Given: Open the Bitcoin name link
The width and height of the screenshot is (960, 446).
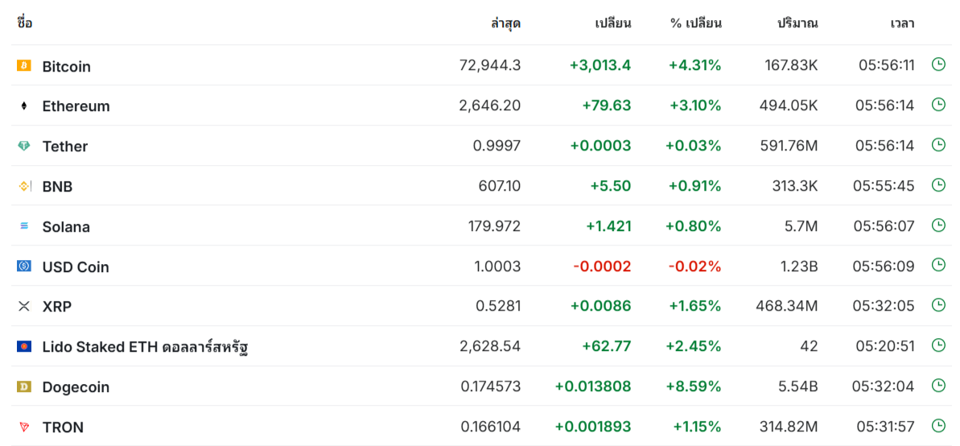Looking at the screenshot, I should click(x=66, y=66).
